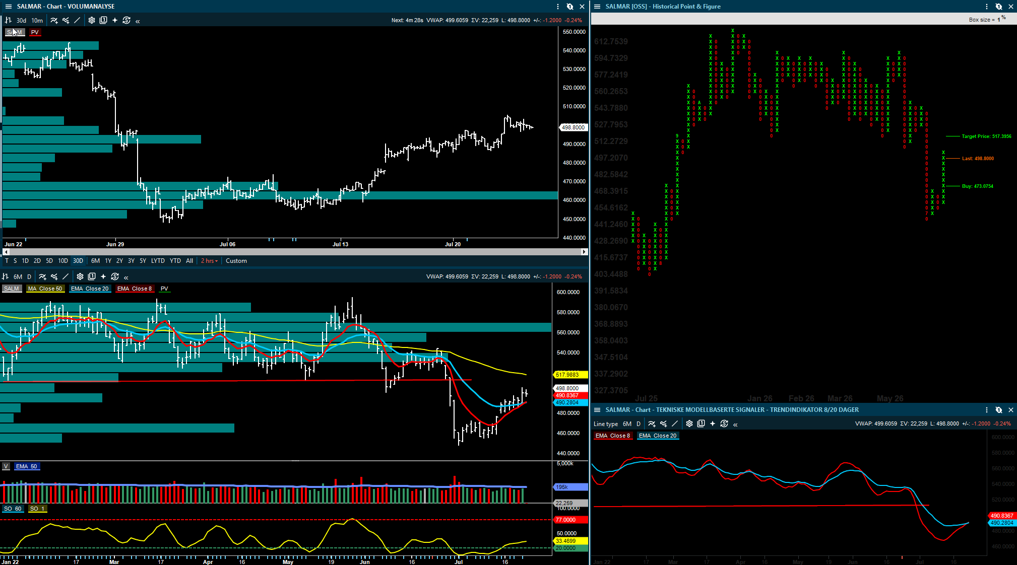
Task: Toggle crosshair star icon in the top chart toolbar
Action: (x=115, y=20)
